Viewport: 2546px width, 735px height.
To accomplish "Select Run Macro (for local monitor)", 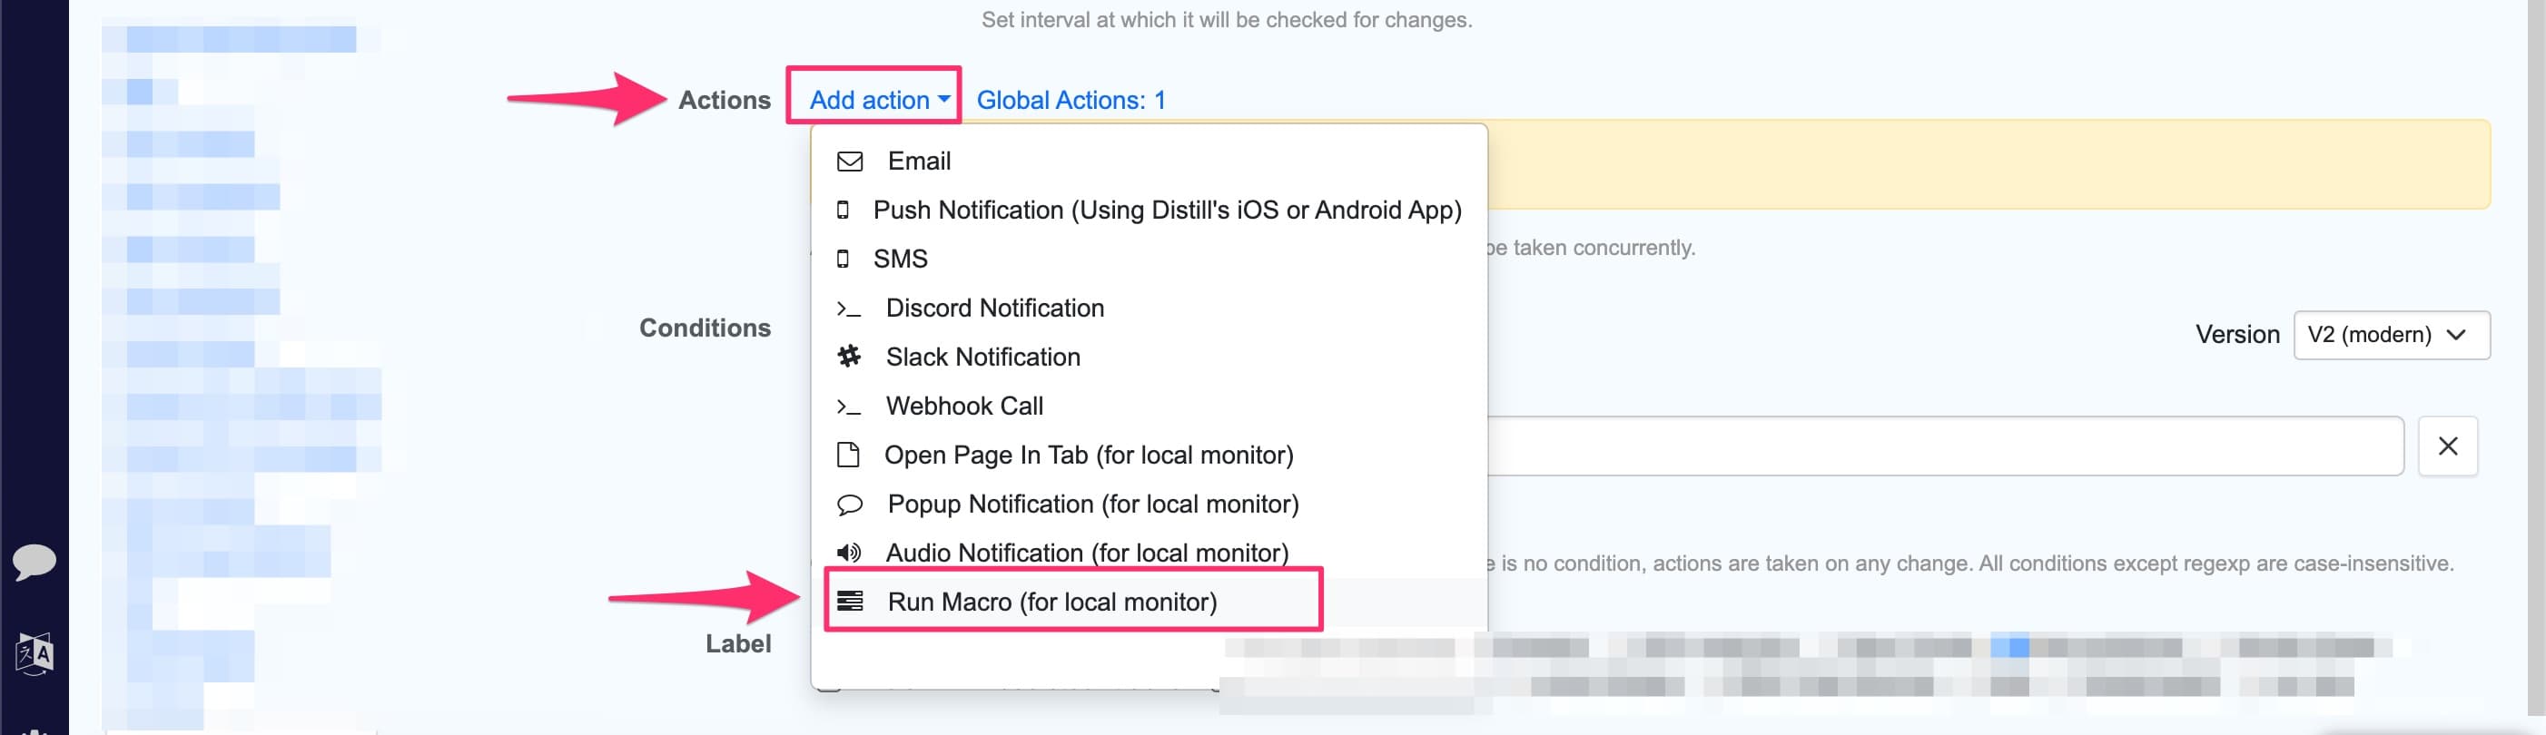I will 1051,602.
